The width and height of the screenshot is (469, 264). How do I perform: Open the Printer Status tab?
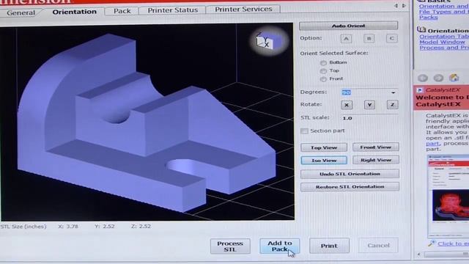173,10
